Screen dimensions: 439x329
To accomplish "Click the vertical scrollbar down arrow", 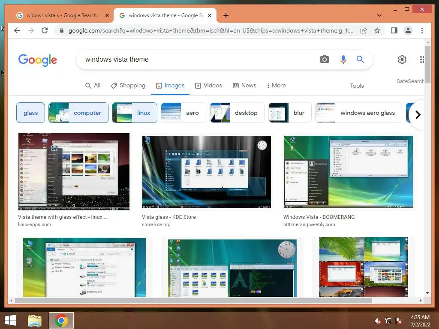I will [x=427, y=293].
